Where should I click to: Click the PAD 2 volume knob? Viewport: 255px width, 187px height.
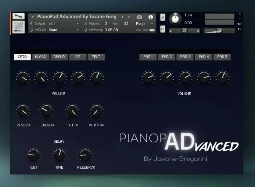click(167, 77)
